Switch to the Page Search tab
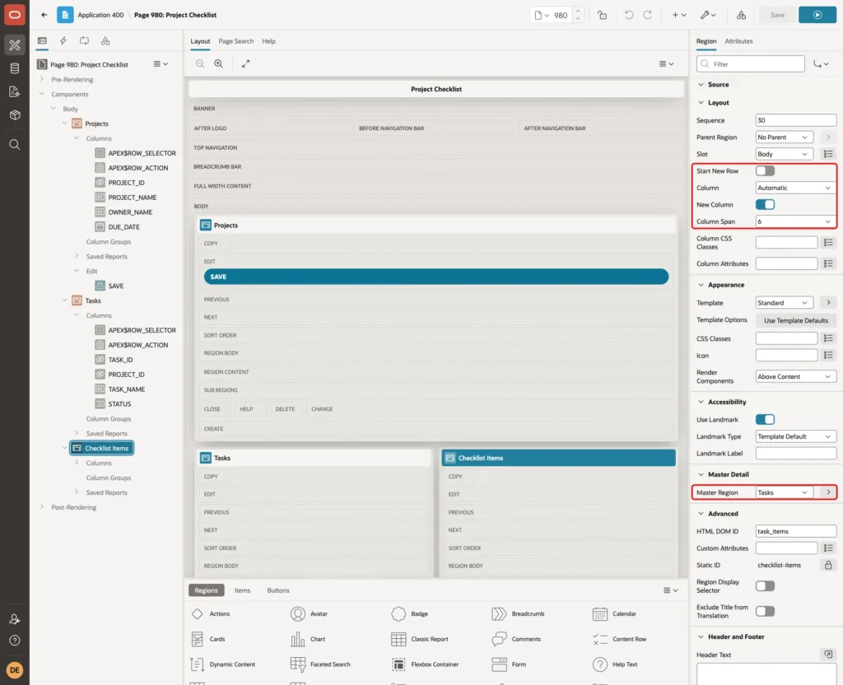Screen dimensions: 843x685 pyautogui.click(x=235, y=41)
